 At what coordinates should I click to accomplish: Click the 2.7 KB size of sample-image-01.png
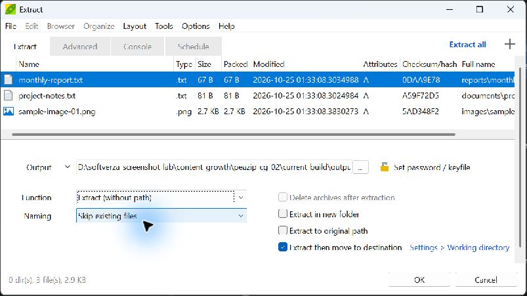pos(207,111)
